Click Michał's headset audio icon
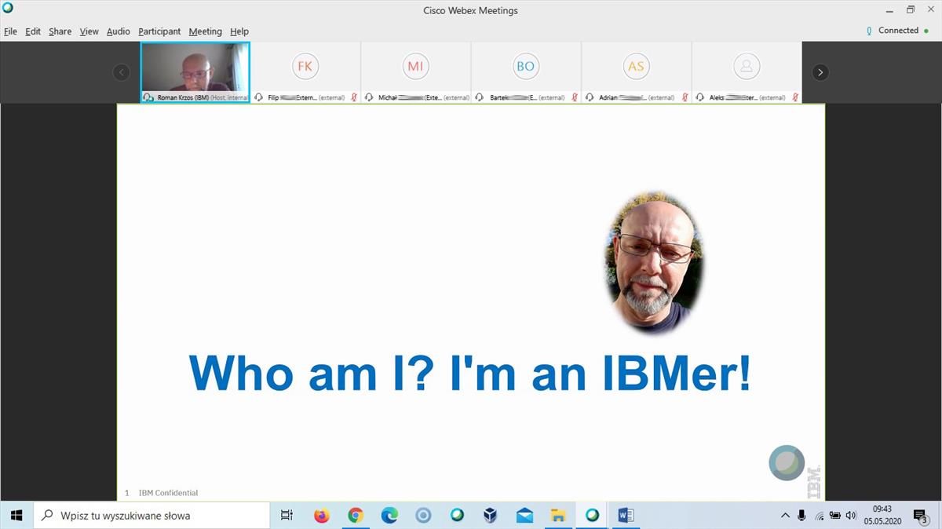The height and width of the screenshot is (529, 942). tap(369, 97)
